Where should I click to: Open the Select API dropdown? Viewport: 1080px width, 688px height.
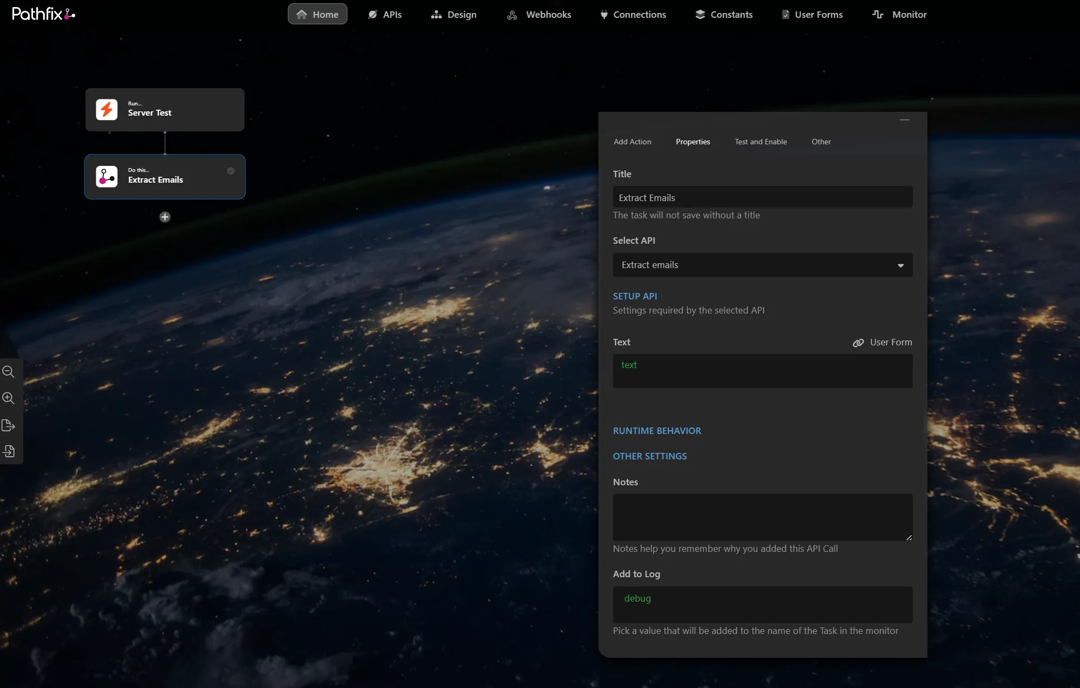[x=762, y=265]
